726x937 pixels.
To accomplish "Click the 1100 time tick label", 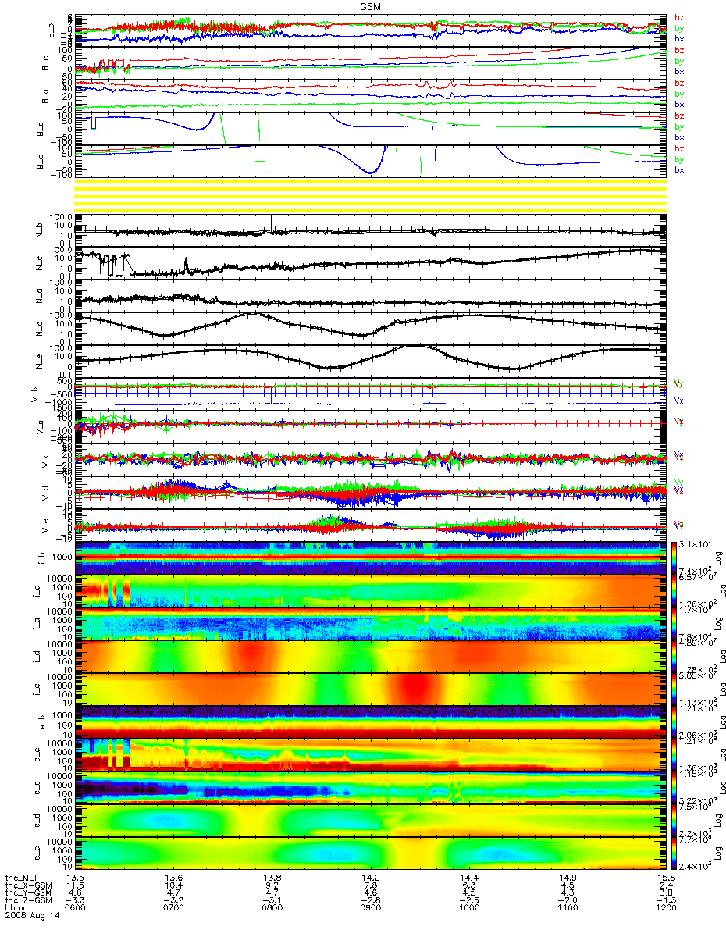I will click(x=568, y=907).
